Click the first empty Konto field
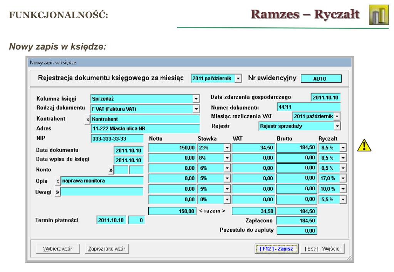394x272 pixels. 121,170
